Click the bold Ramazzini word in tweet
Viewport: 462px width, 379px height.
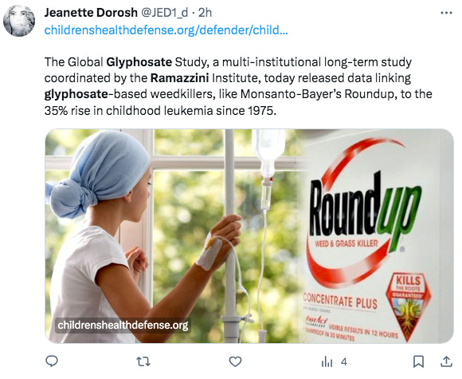(x=180, y=78)
